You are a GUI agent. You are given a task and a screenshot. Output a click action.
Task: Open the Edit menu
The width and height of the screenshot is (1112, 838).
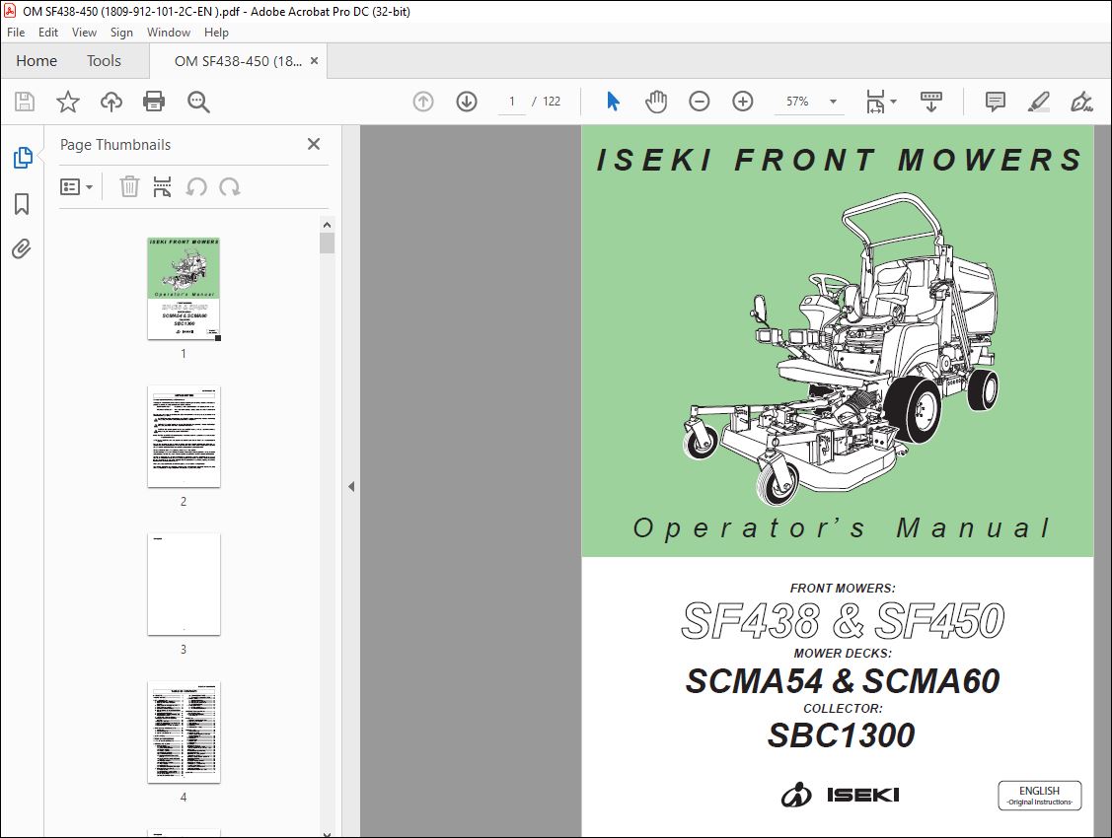(48, 33)
